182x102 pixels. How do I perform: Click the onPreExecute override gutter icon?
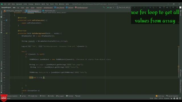coord(7,20)
